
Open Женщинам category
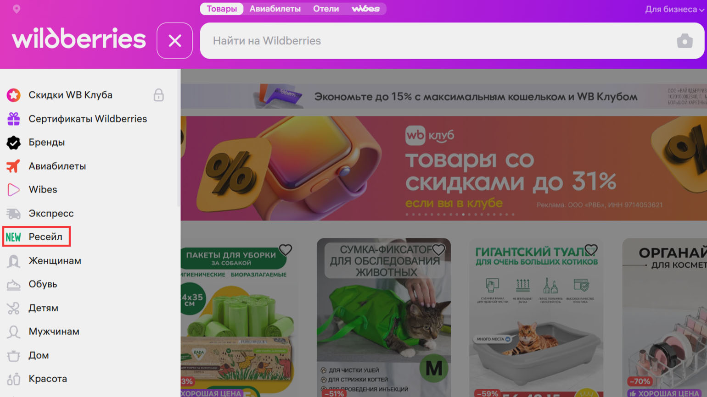click(55, 261)
